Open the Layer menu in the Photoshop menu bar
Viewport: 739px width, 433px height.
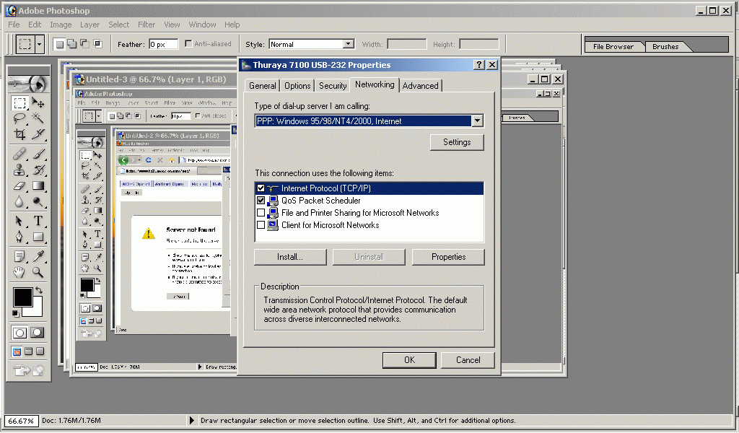(x=89, y=25)
